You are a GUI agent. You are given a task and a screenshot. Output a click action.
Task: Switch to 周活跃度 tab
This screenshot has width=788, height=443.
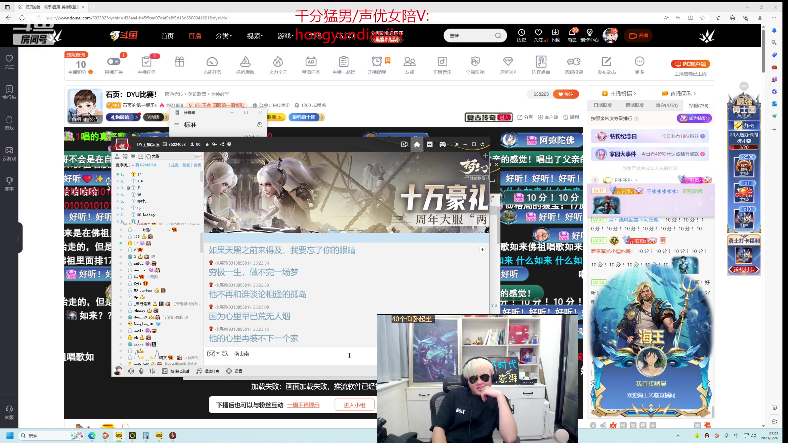634,106
